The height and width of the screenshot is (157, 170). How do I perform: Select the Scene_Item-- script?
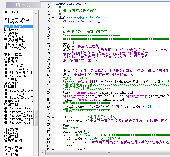(x=18, y=90)
